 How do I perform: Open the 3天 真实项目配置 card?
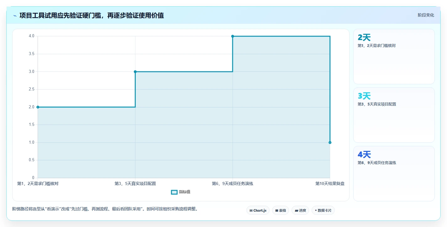pos(394,115)
